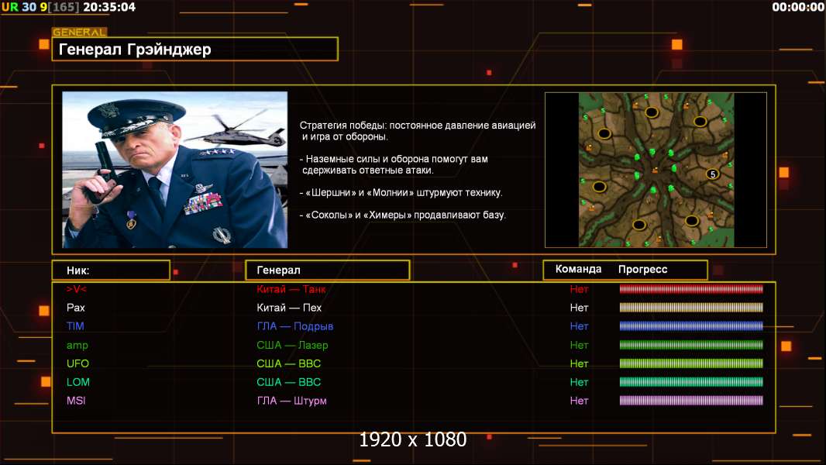The height and width of the screenshot is (465, 826).
Task: Click the 20:35:04 clock display
Action: 108,7
